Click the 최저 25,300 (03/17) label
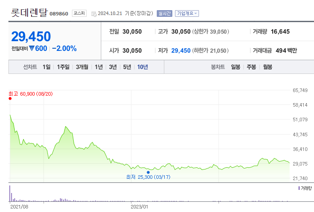Image resolution: width=314 pixels, height=212 pixels. click(x=148, y=177)
